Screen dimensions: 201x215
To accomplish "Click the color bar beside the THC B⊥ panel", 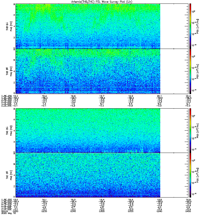I will [190, 131].
